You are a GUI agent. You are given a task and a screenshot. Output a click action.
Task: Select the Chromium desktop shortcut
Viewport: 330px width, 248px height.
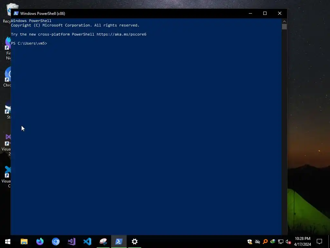(7, 77)
